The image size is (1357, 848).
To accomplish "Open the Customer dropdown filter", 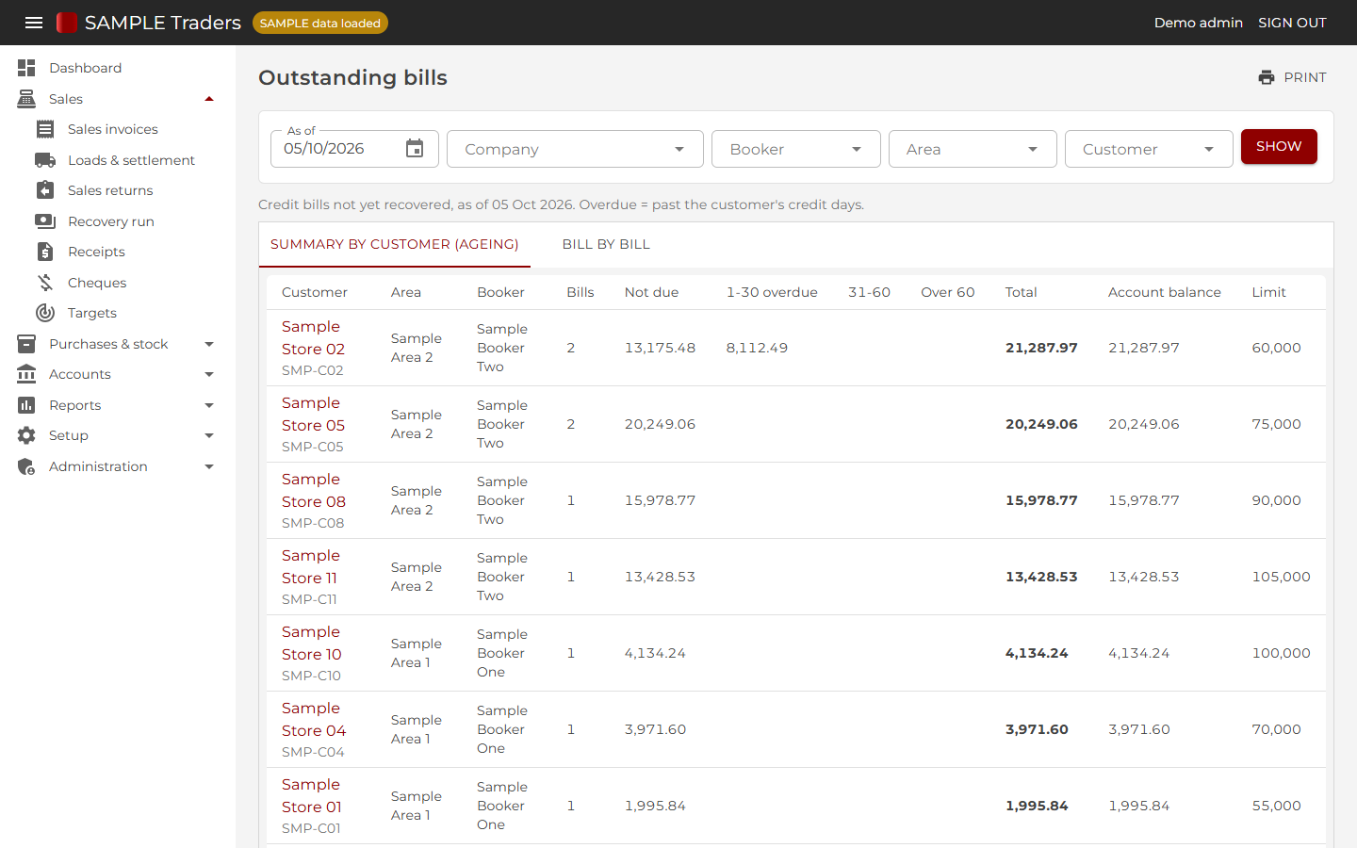I will point(1149,149).
